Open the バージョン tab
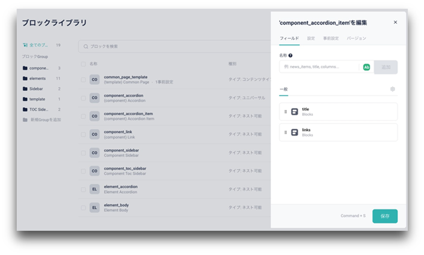 tap(356, 38)
